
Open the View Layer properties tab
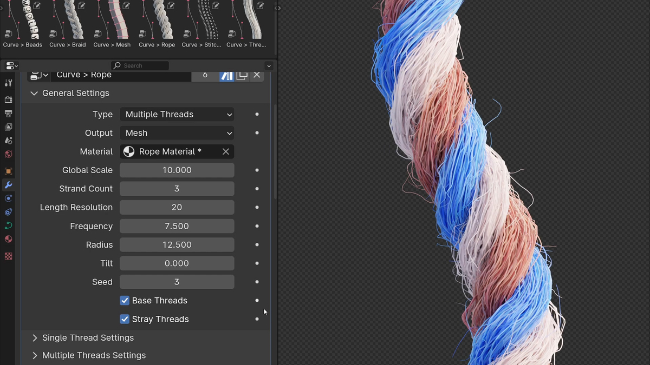point(8,127)
